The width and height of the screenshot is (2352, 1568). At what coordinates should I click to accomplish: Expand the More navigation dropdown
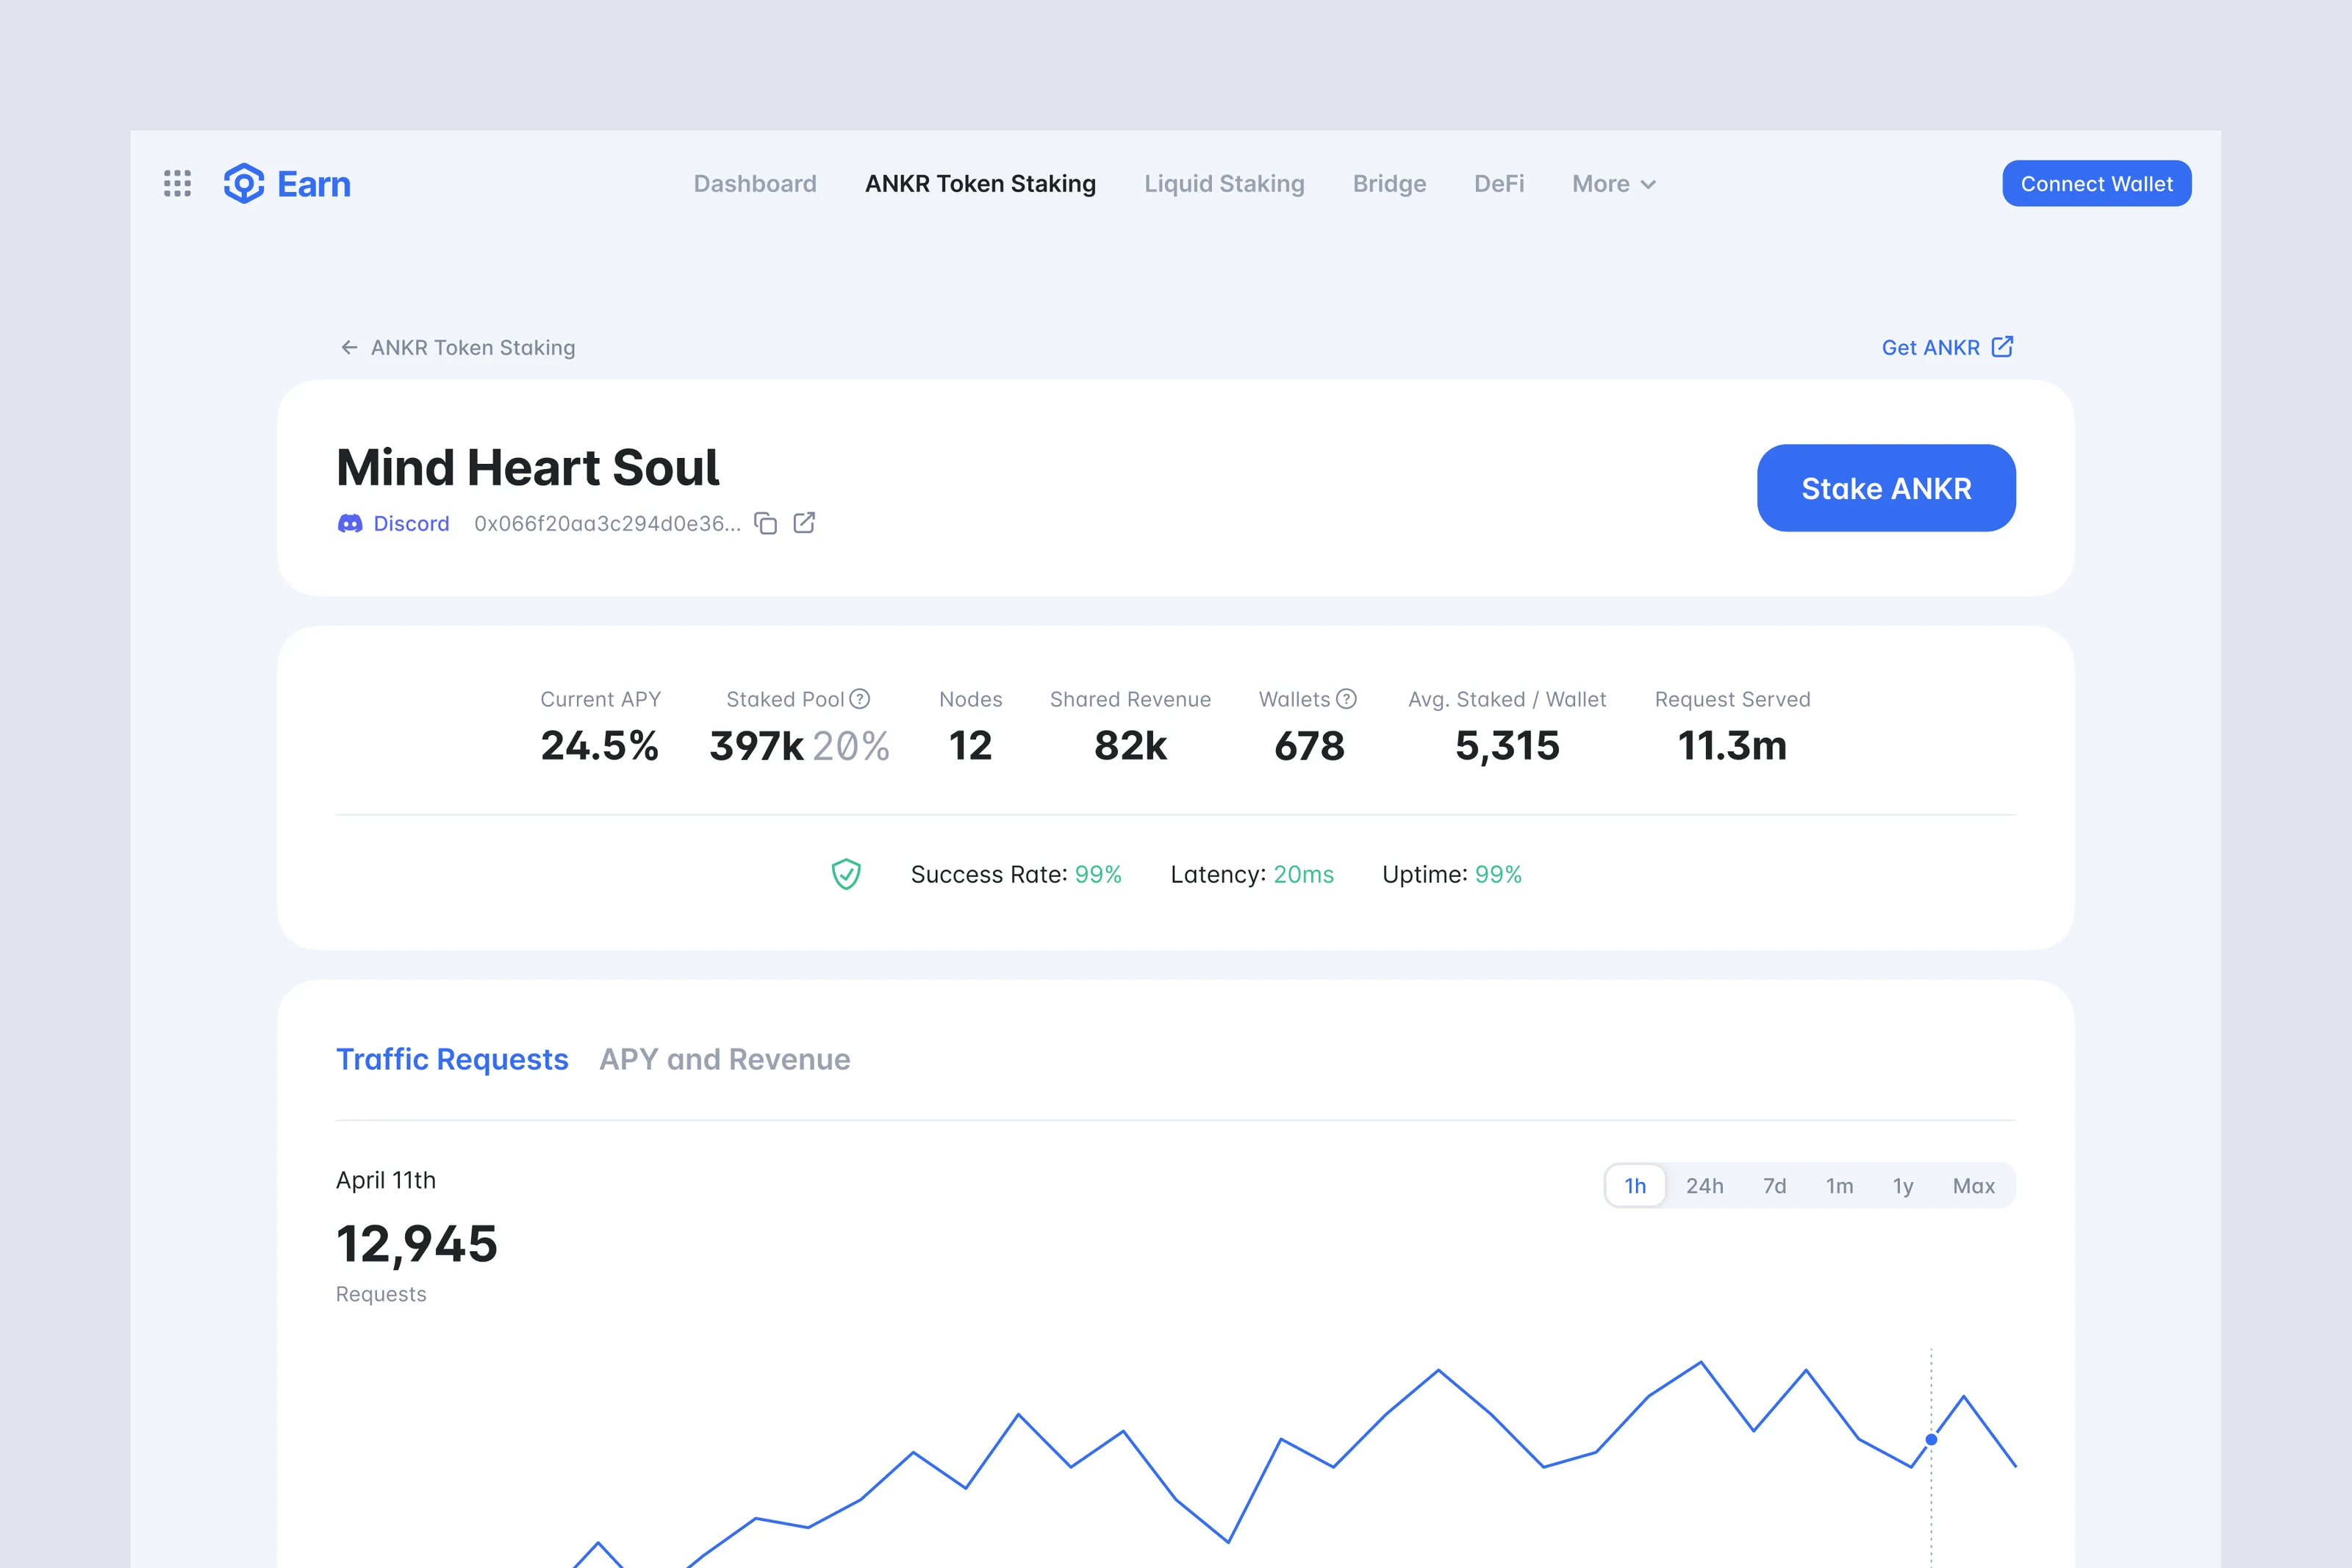coord(1614,184)
